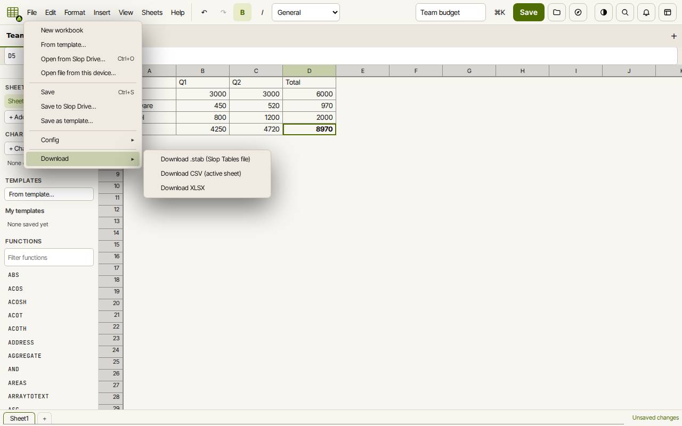Open the Sheets menu
This screenshot has height=426, width=682.
(152, 12)
